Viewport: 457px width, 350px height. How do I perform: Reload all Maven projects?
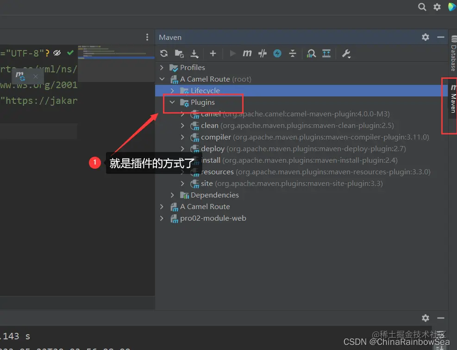click(x=164, y=53)
